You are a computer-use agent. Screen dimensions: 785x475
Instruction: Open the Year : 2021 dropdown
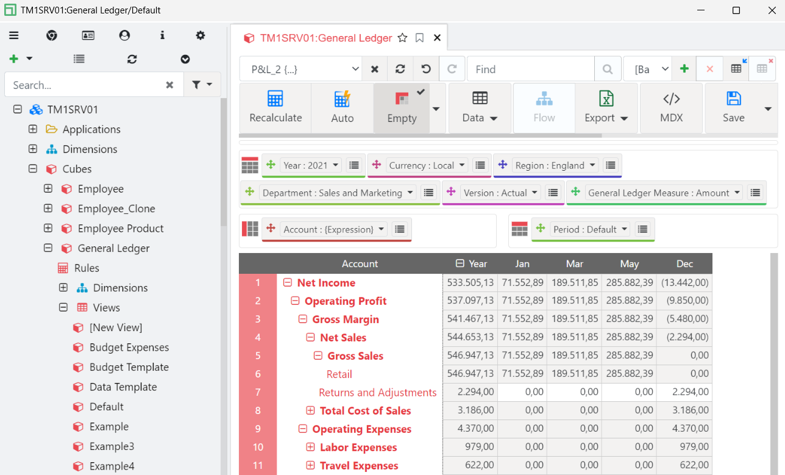[311, 165]
